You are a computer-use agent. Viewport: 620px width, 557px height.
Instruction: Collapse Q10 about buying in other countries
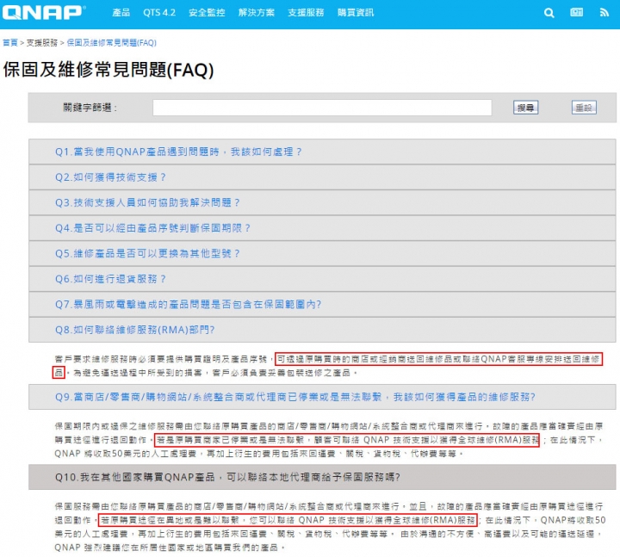coord(322,477)
